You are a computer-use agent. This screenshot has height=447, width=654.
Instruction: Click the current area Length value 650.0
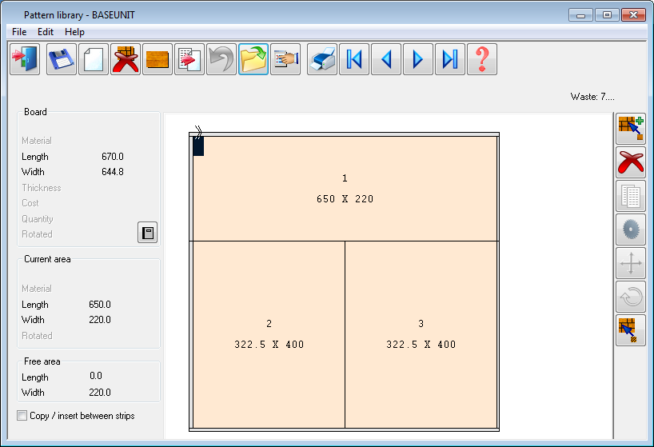(100, 305)
